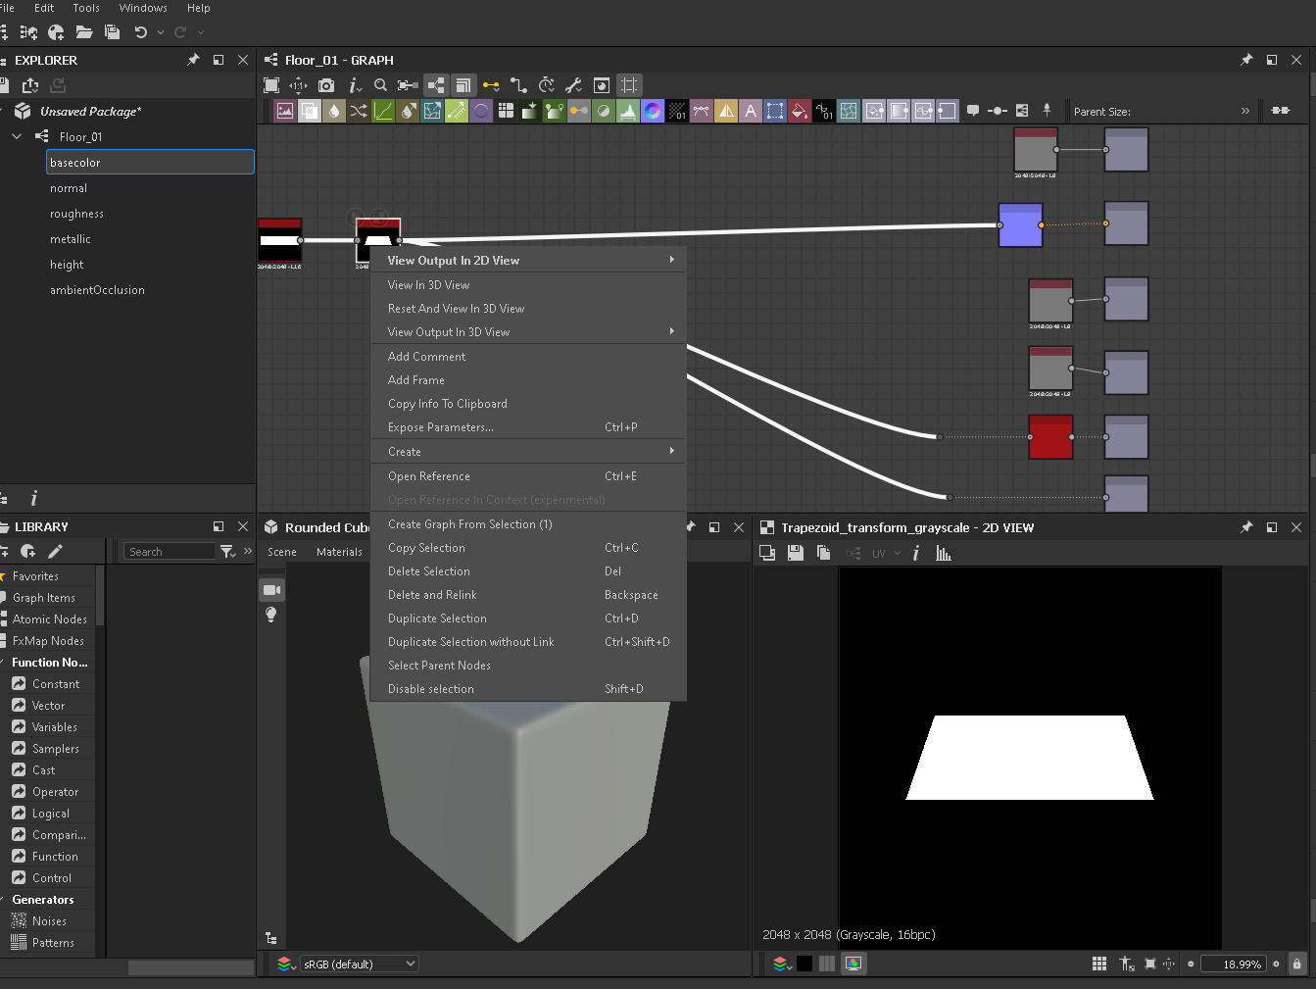The image size is (1316, 989).
Task: Open the wrench tools icon in graph toolbar
Action: click(574, 85)
